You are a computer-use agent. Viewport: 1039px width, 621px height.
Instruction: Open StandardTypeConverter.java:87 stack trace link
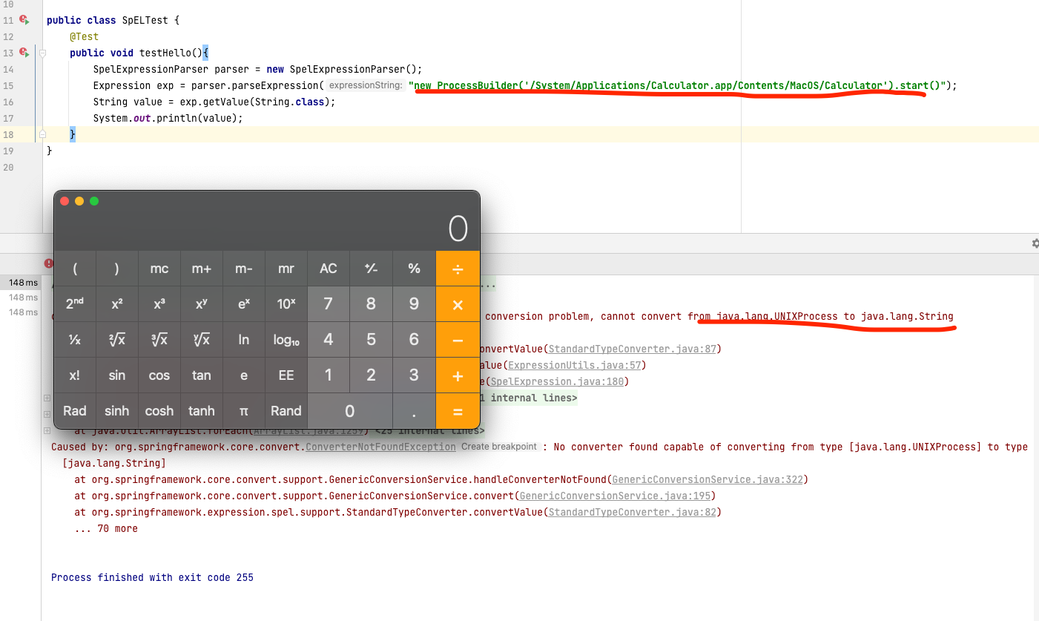[632, 349]
